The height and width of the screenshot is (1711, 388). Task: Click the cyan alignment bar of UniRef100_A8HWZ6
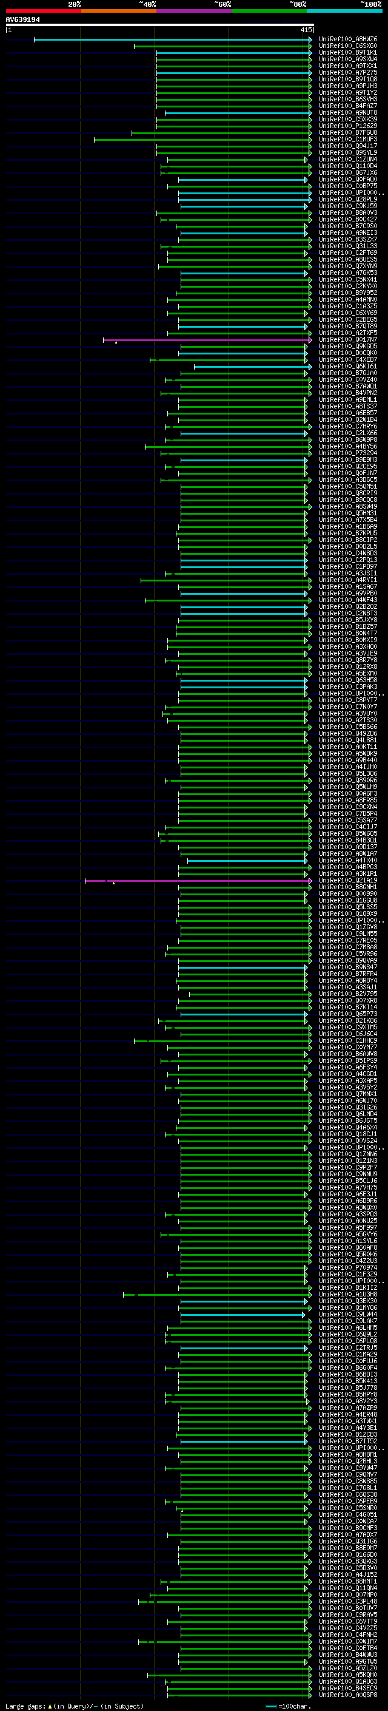tap(172, 40)
